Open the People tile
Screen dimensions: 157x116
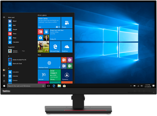point(67,23)
